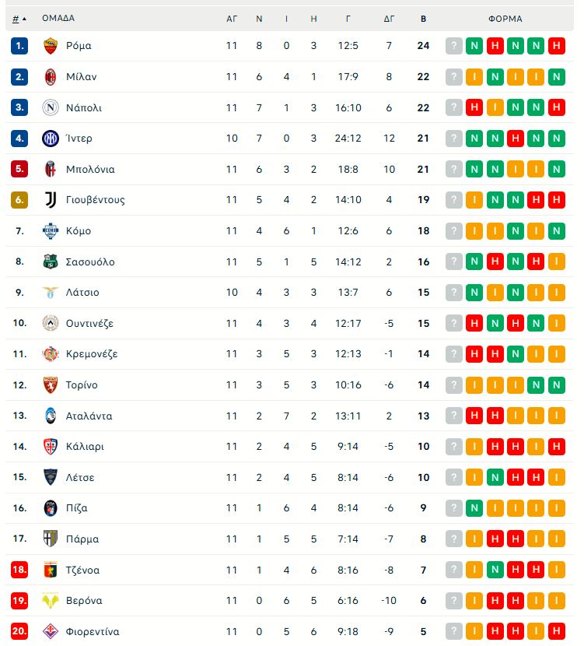This screenshot has height=646, width=584.
Task: Open the Κόμο team link
Action: 79,231
